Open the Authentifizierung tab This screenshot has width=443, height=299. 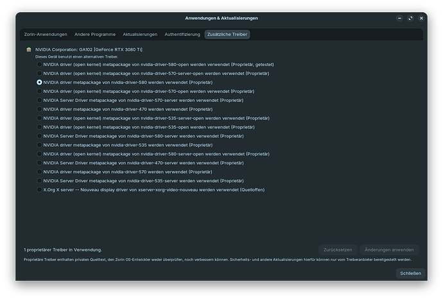click(x=182, y=34)
